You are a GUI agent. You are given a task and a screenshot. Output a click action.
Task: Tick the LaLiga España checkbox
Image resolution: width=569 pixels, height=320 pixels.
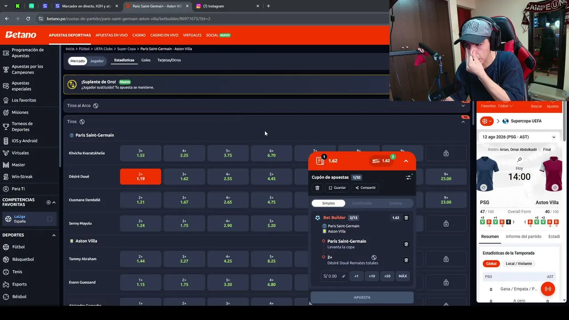50,219
